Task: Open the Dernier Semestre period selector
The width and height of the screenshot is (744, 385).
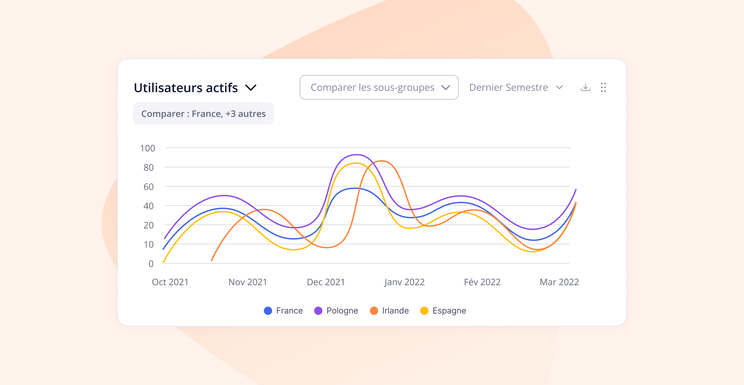Action: coord(516,87)
